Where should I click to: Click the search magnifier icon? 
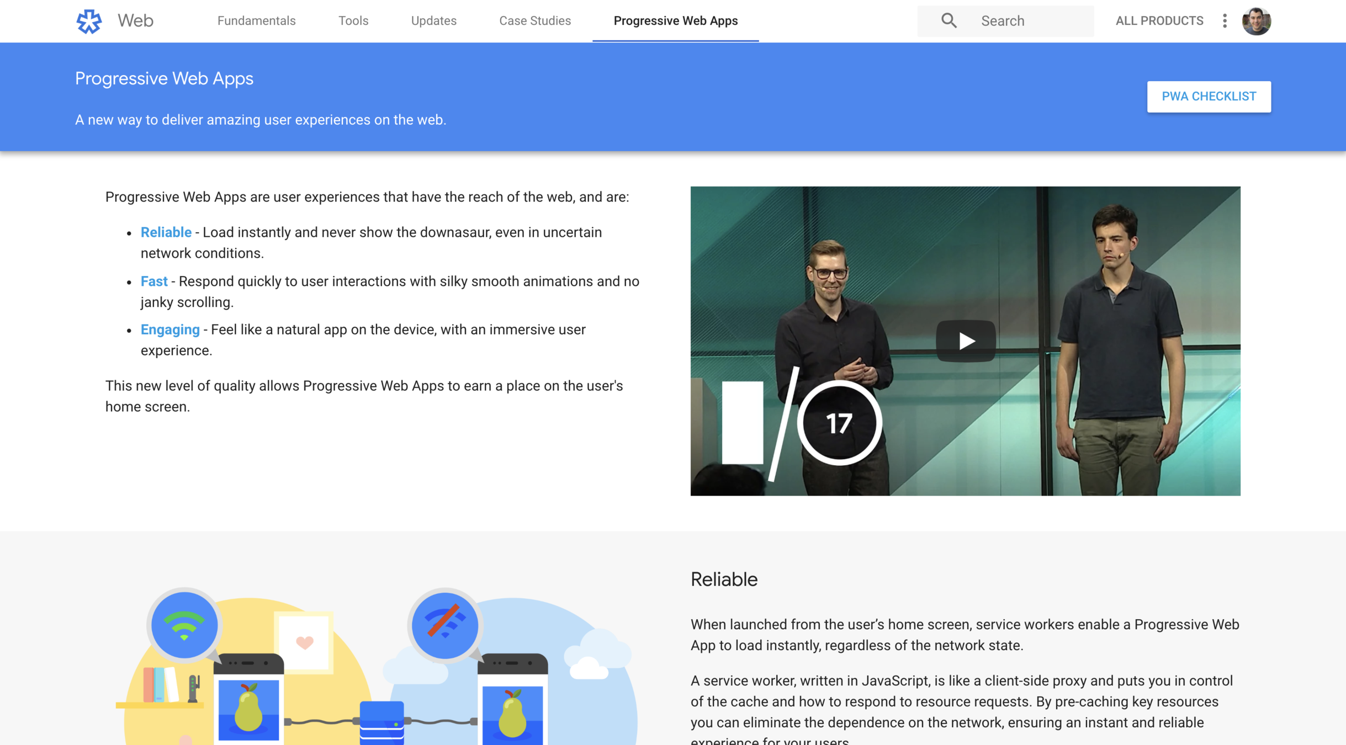pyautogui.click(x=948, y=21)
